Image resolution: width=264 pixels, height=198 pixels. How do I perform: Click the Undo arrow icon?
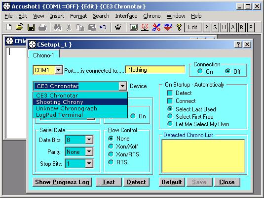click(103, 27)
